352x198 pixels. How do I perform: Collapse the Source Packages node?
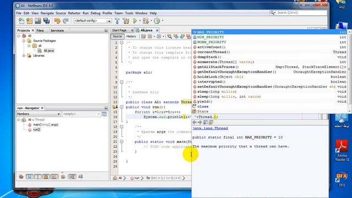[x=24, y=41]
